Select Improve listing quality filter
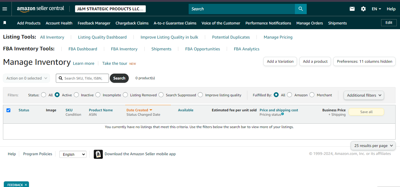Image resolution: width=400 pixels, height=187 pixels. tap(201, 95)
